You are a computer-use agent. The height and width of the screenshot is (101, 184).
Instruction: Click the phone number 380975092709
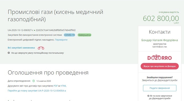coord(160,44)
